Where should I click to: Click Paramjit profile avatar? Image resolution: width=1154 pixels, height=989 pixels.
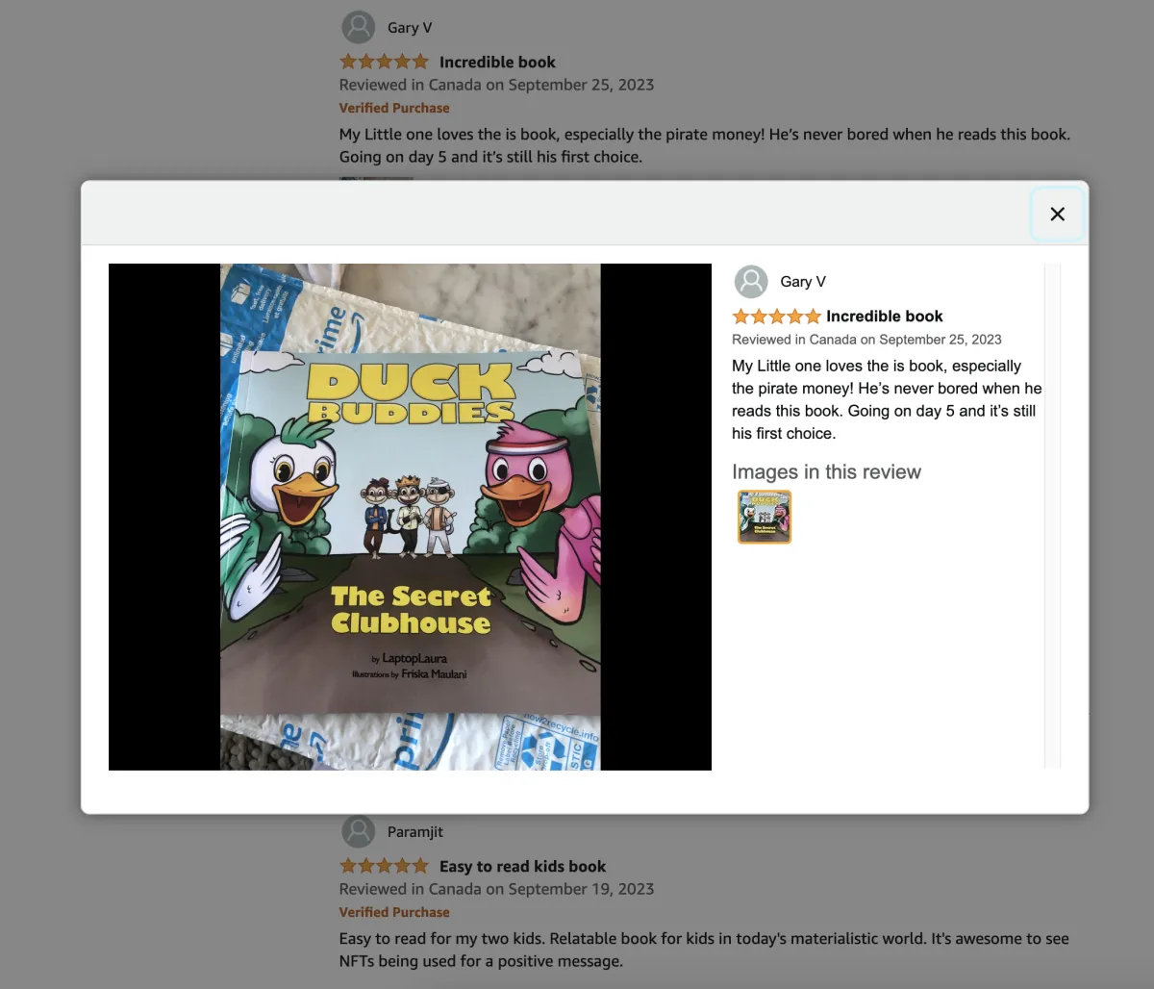pyautogui.click(x=359, y=832)
